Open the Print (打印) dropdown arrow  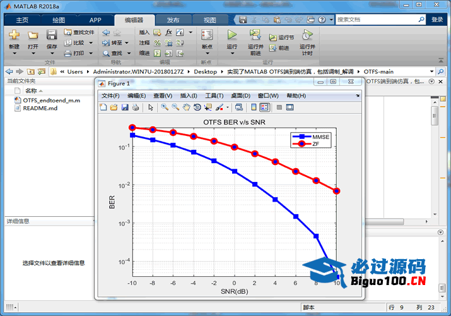coord(90,53)
